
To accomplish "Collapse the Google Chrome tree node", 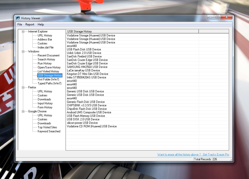I will coord(23,112).
